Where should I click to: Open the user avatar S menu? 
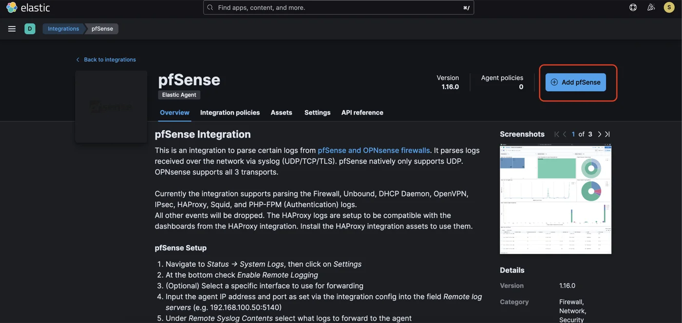tap(669, 7)
